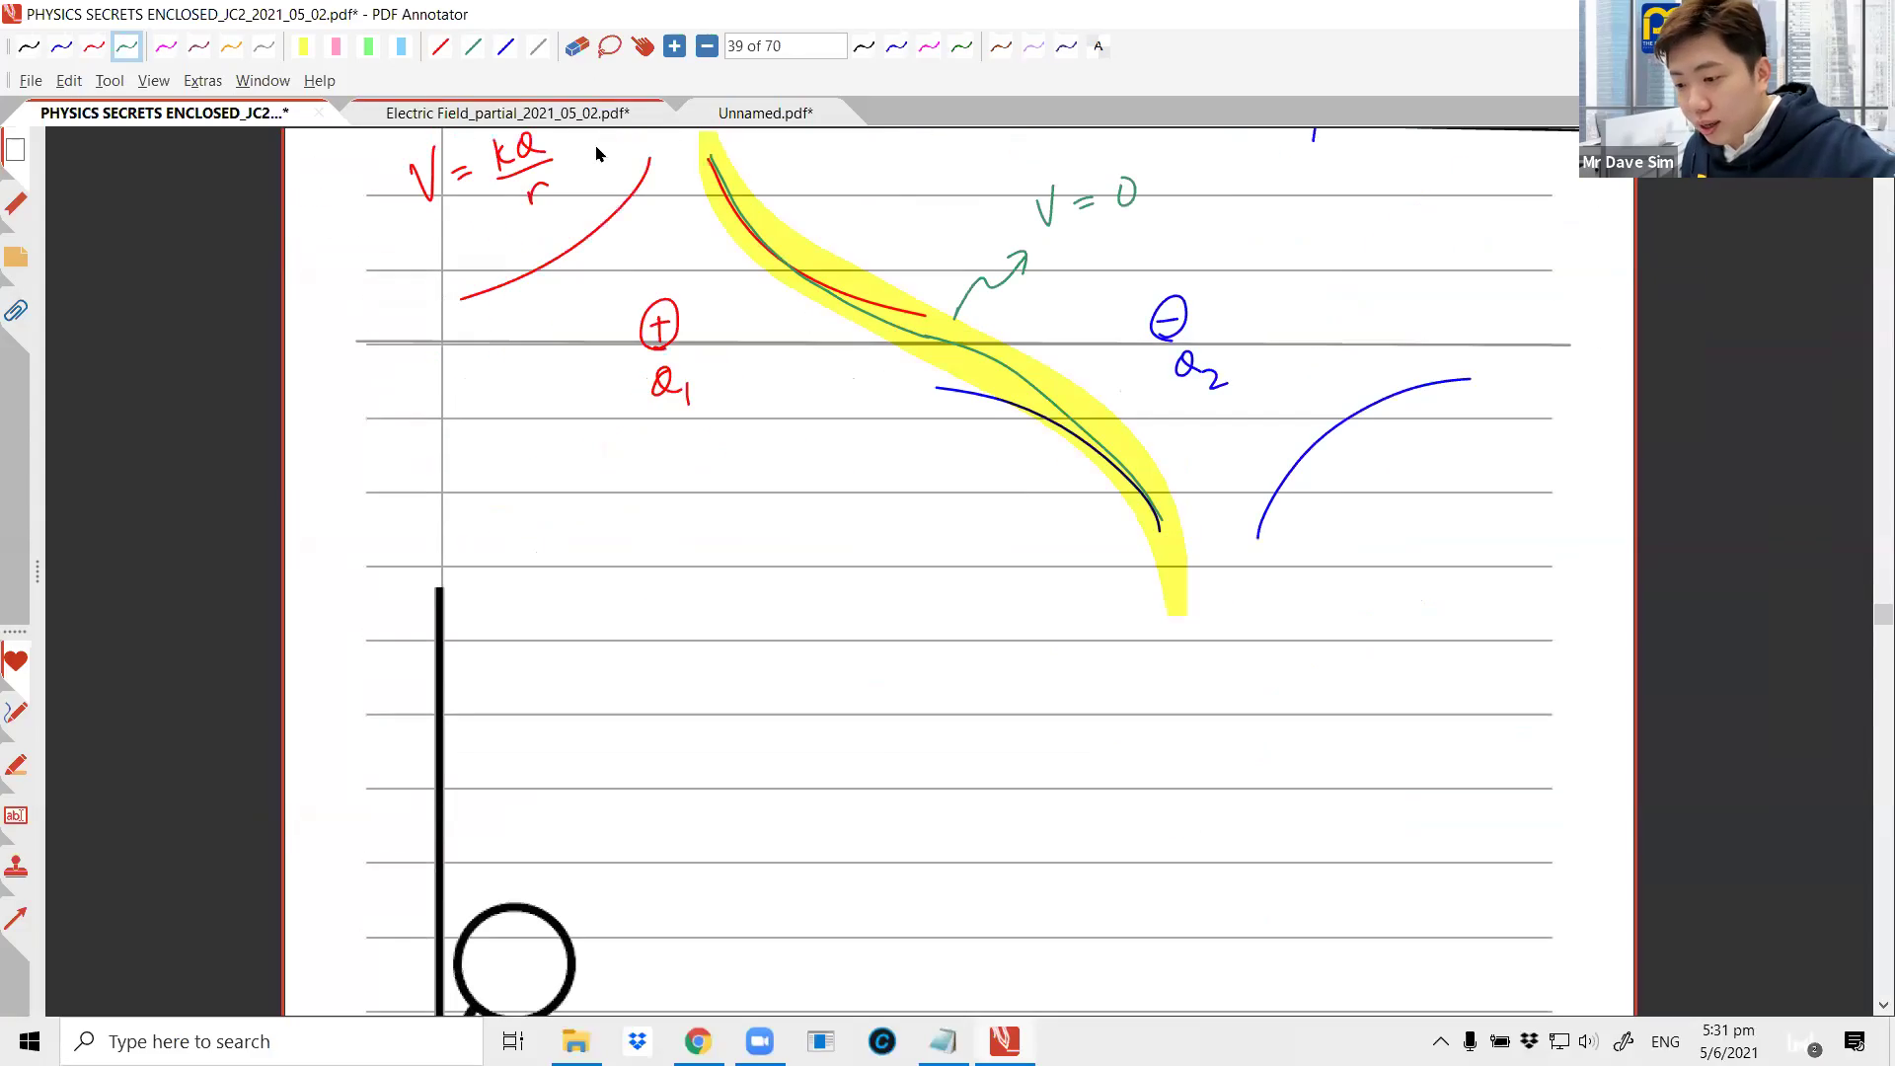Screen dimensions: 1895x1066
Task: Select the paperclip attachment tool
Action: click(x=16, y=311)
